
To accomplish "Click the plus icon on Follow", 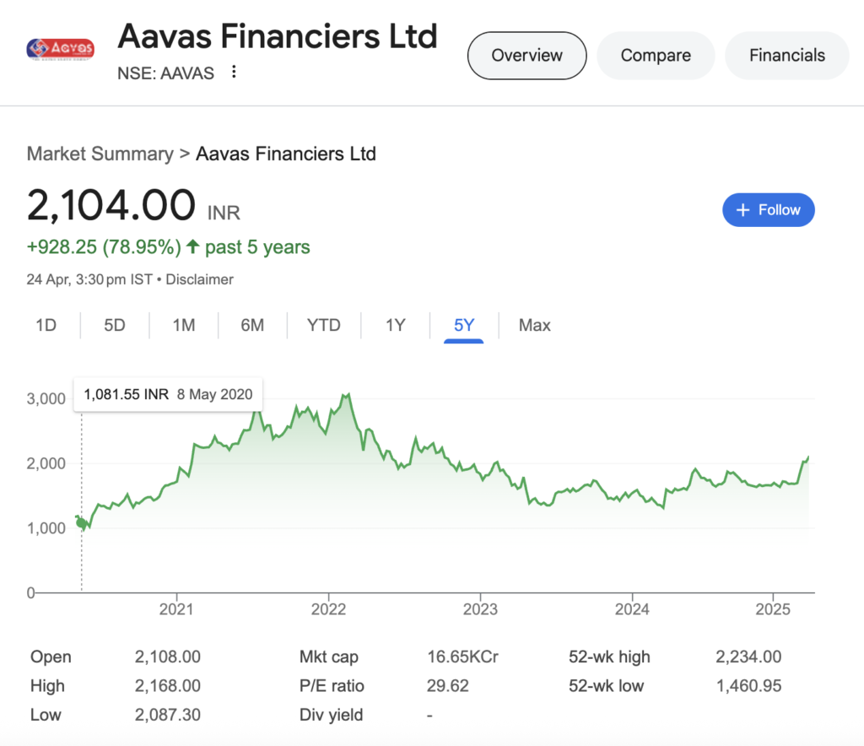I will coord(742,210).
